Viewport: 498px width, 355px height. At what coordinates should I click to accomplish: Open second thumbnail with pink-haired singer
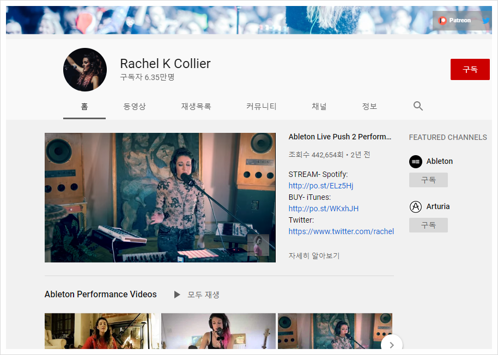(x=218, y=331)
